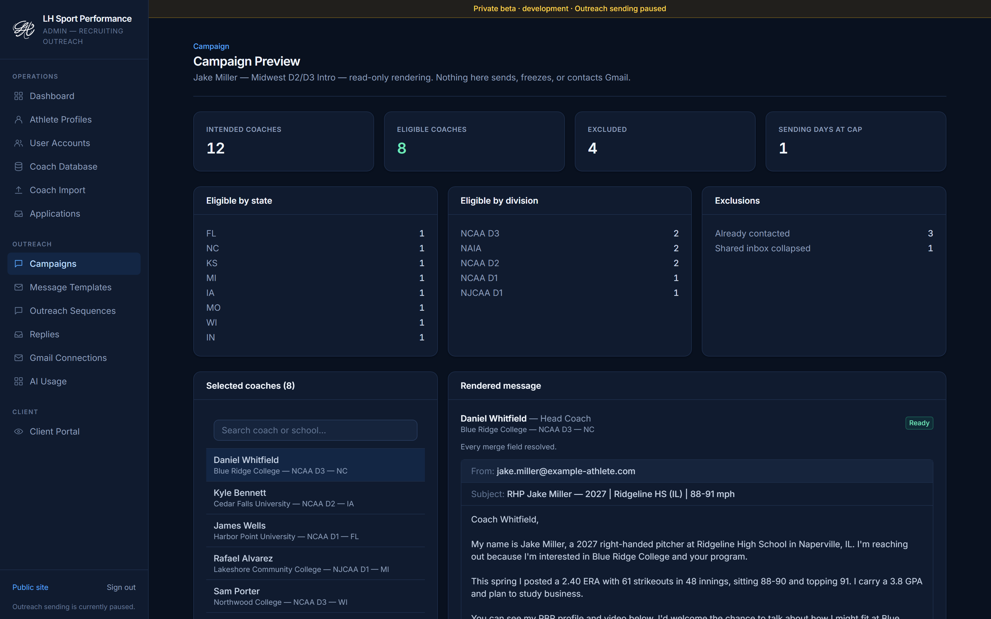
Task: Click the Ready status badge
Action: click(919, 423)
